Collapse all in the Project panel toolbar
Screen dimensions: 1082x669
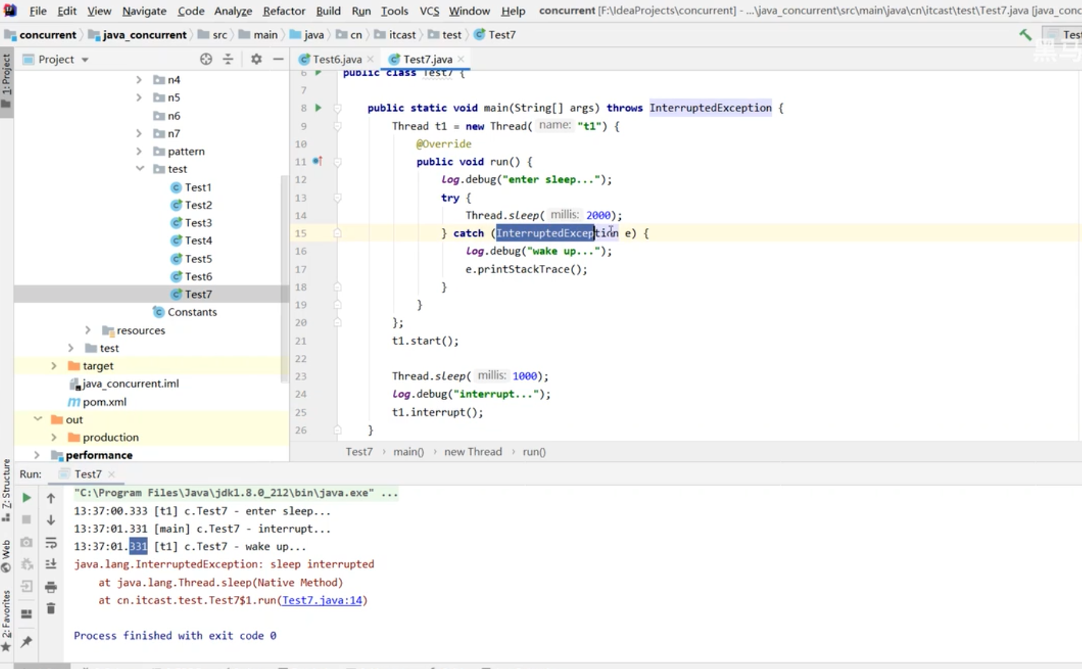228,59
